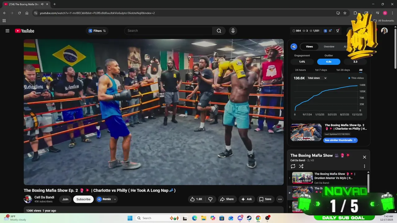Screen dimensions: 397x223
Task: Save the video to a playlist
Action: pyautogui.click(x=265, y=199)
